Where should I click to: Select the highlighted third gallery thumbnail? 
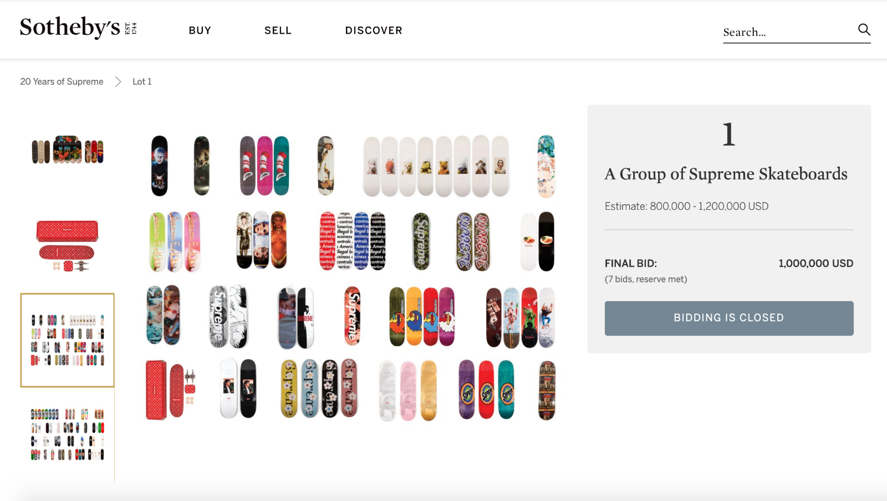point(68,340)
